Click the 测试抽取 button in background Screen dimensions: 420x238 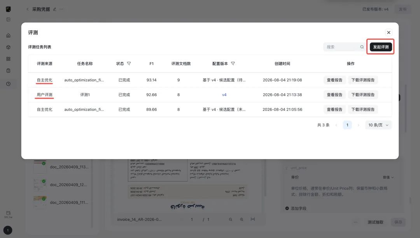(375, 222)
